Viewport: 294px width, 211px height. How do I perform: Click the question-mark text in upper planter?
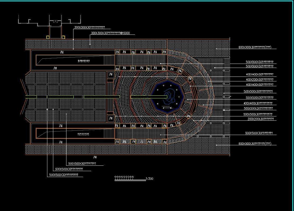pos(84,61)
